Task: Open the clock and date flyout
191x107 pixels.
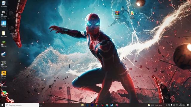Action: coord(182,105)
